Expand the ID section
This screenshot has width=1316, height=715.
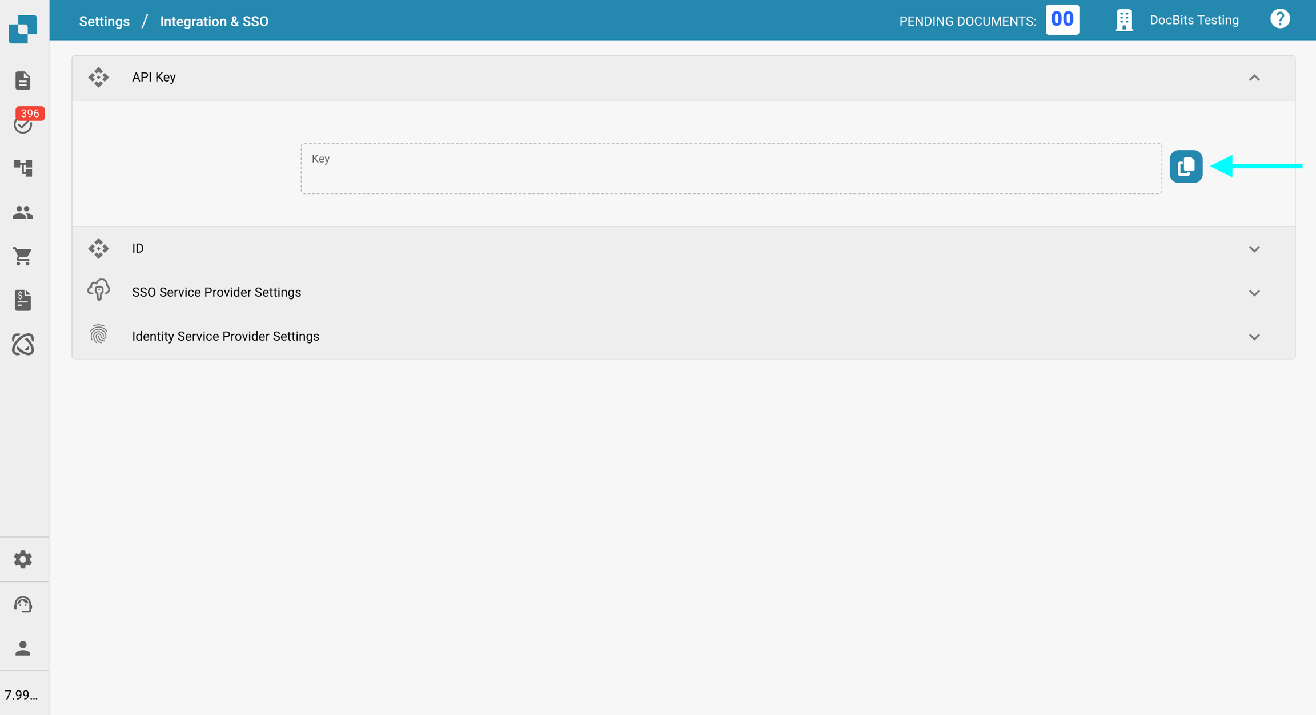pyautogui.click(x=1254, y=249)
